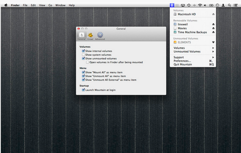Open Time Machine menu bar icon

click(189, 5)
